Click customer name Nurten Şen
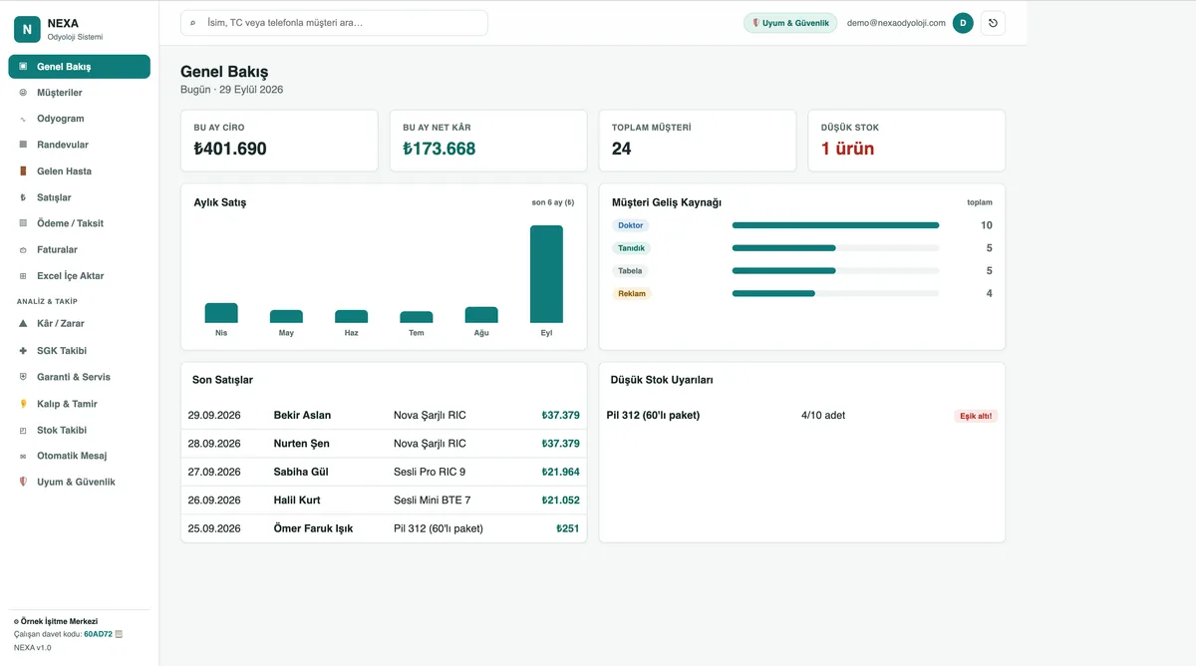 pyautogui.click(x=301, y=444)
